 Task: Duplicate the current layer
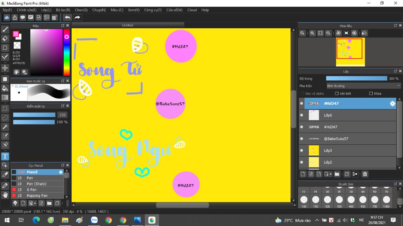point(347,174)
